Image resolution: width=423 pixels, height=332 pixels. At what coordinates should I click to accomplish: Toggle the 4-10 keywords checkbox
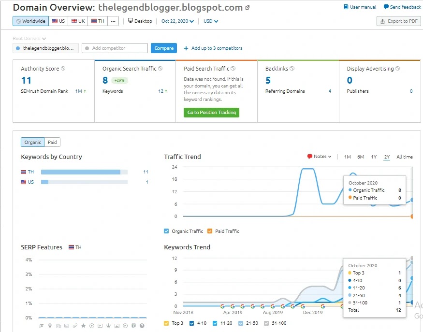coord(191,323)
